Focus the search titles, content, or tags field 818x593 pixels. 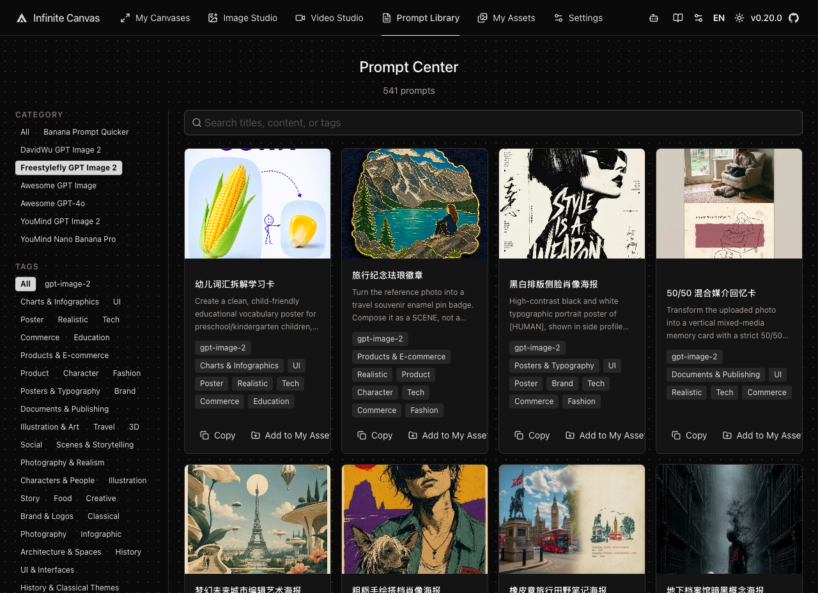(x=493, y=123)
